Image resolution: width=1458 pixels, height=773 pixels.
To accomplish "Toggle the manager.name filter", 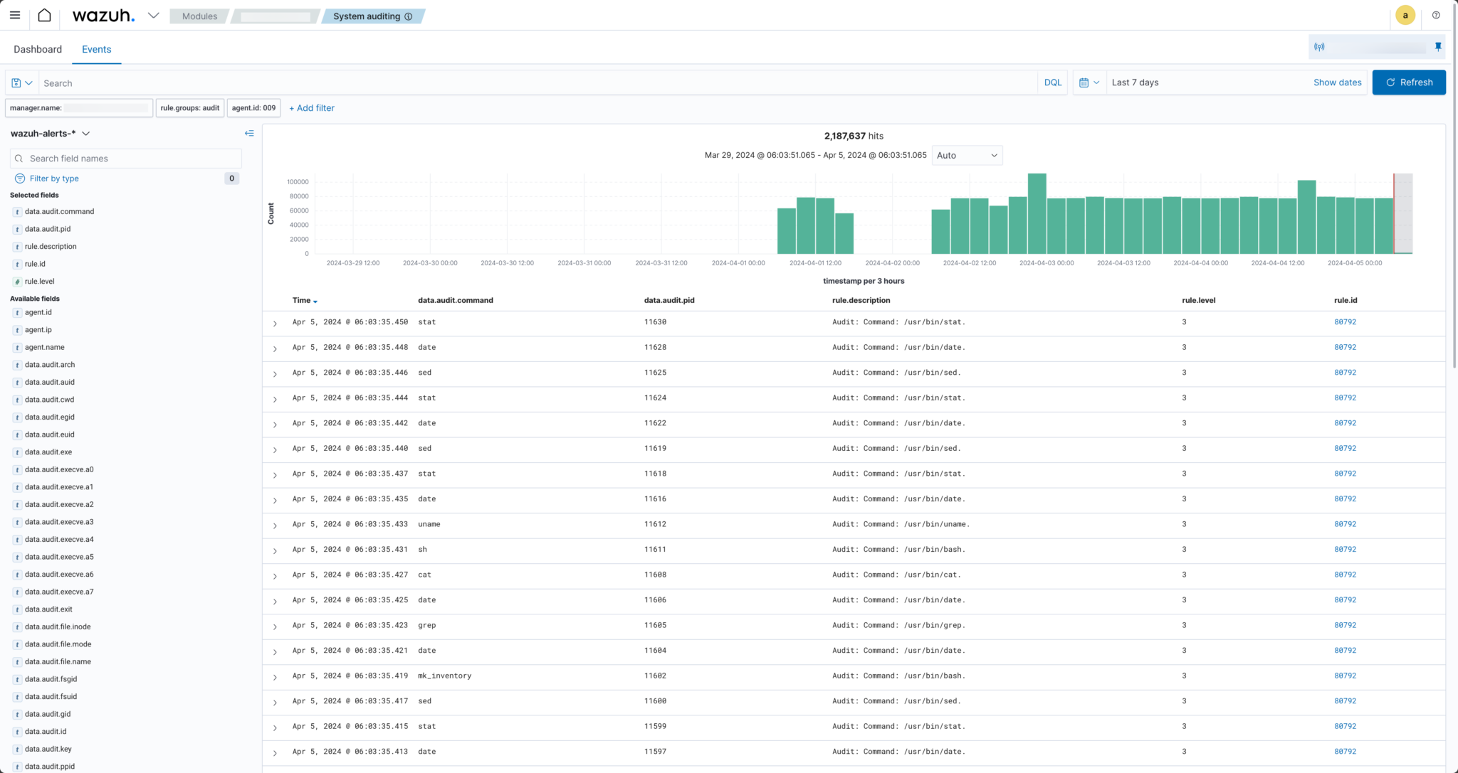I will 78,108.
